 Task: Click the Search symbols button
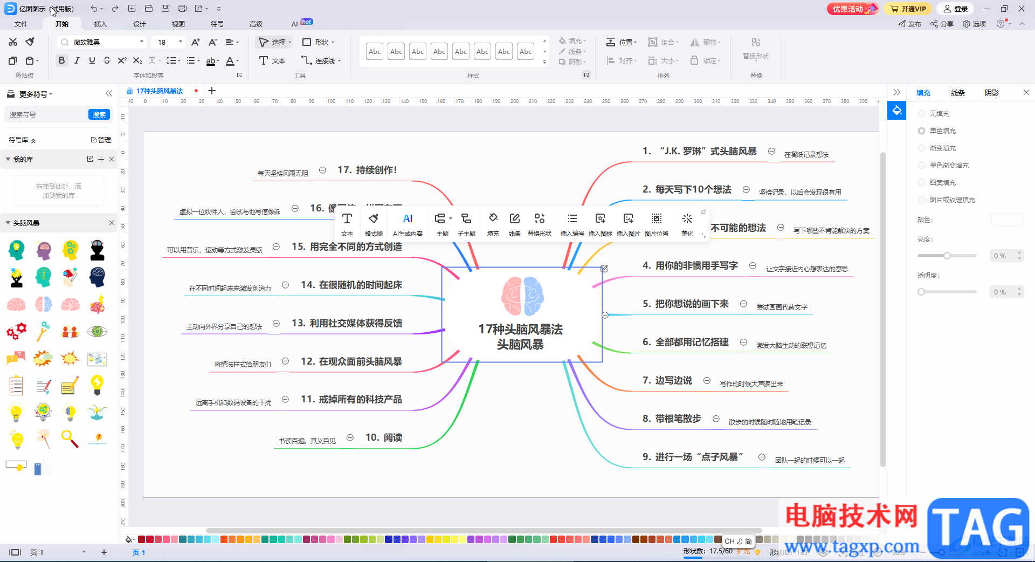[99, 114]
